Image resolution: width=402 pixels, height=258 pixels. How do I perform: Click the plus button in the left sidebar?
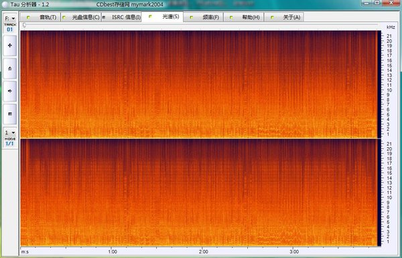click(x=10, y=45)
